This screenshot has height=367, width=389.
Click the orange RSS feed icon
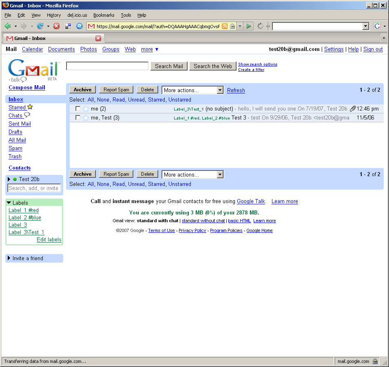[x=225, y=26]
